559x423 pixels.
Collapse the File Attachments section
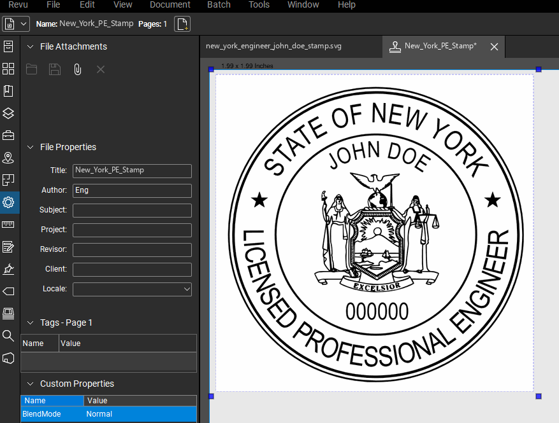click(31, 46)
